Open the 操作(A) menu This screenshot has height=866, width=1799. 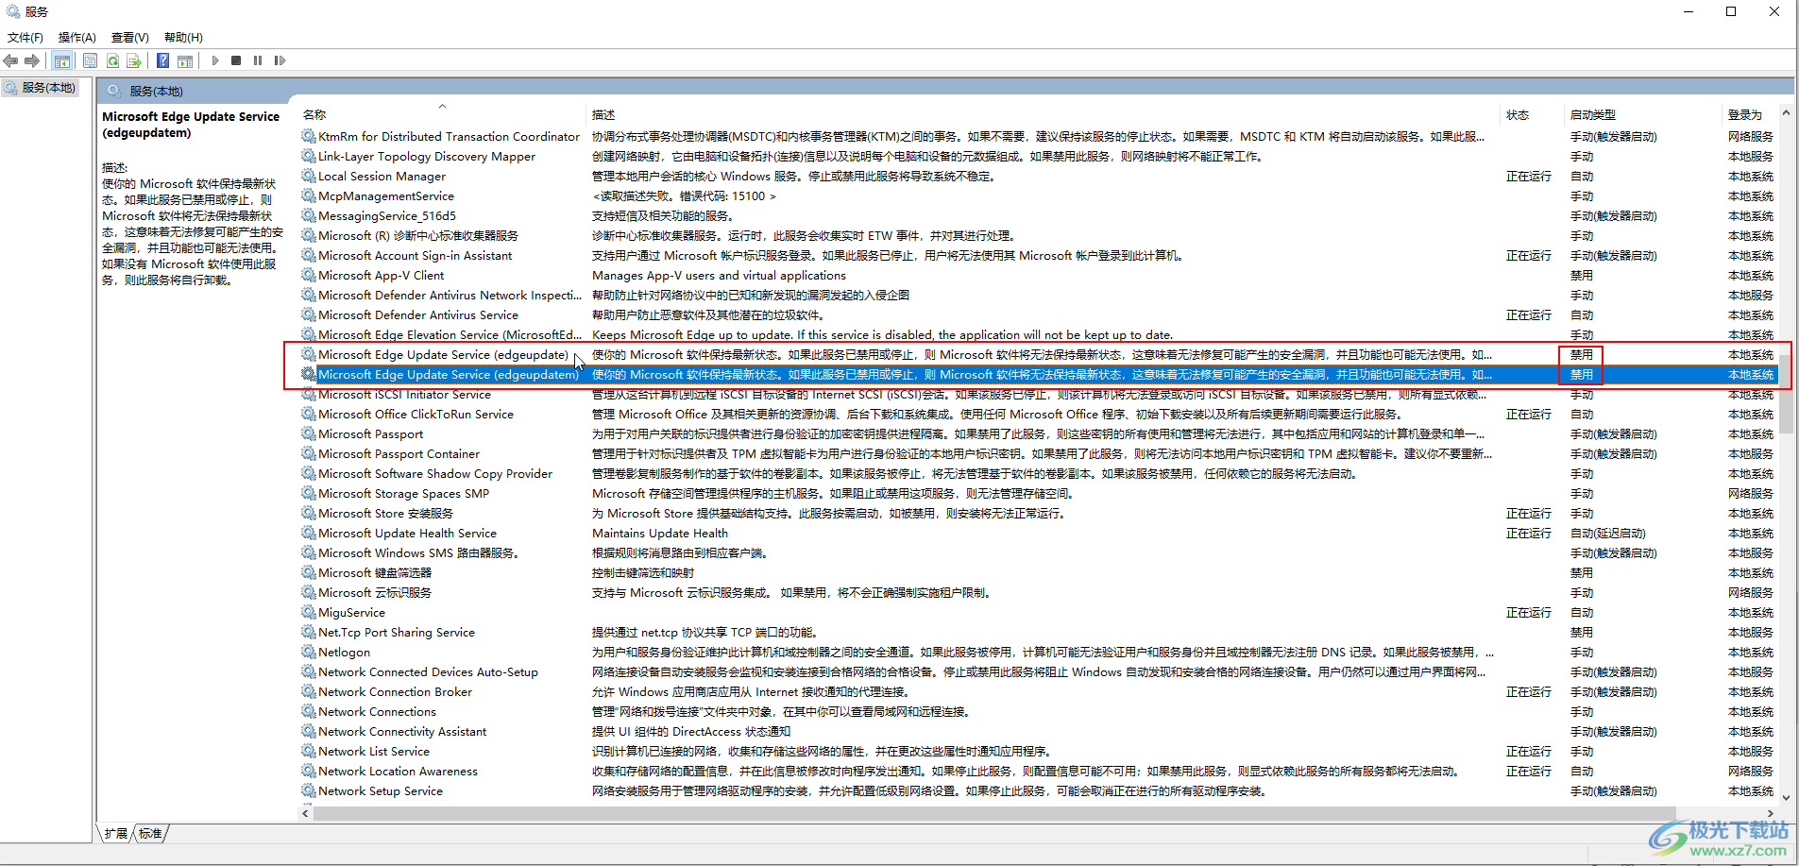coord(77,38)
